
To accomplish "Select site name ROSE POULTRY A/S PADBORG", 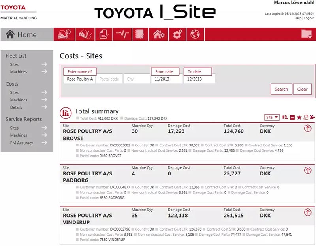I will [87, 177].
